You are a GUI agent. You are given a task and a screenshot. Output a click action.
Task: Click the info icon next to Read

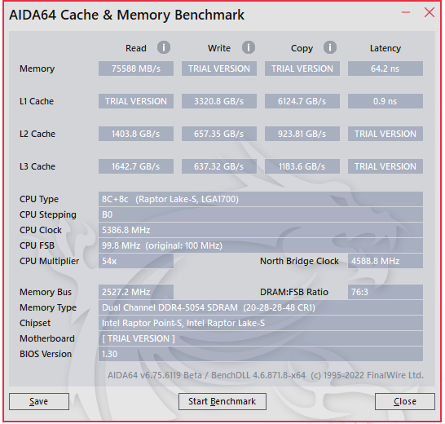pyautogui.click(x=164, y=47)
